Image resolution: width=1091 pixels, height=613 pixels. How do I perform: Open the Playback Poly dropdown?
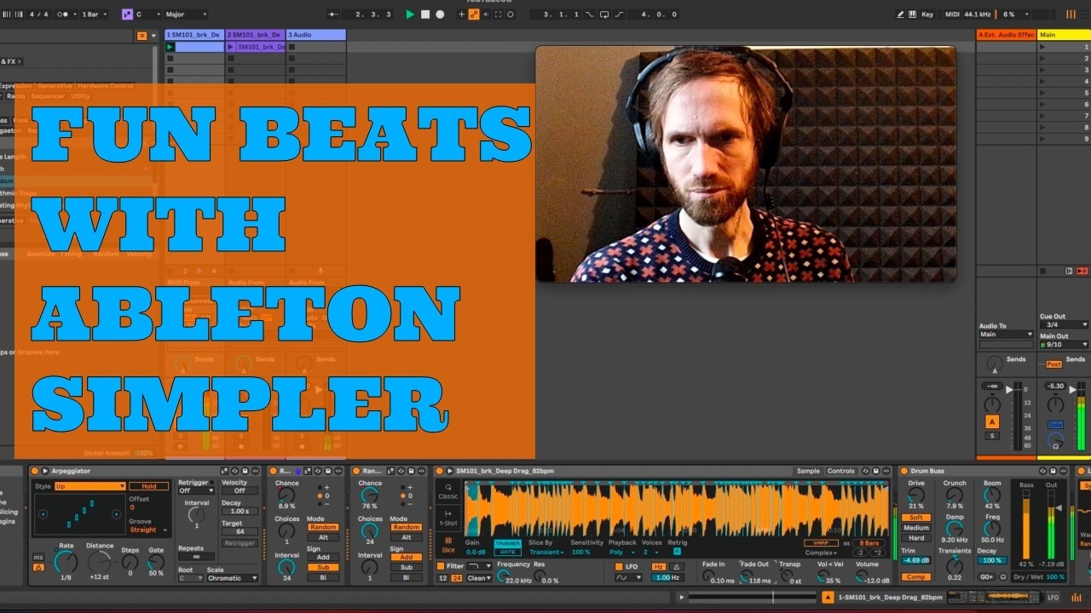click(621, 552)
